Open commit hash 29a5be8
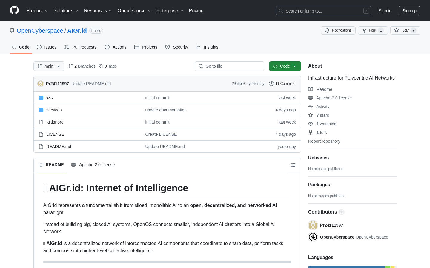 239,84
